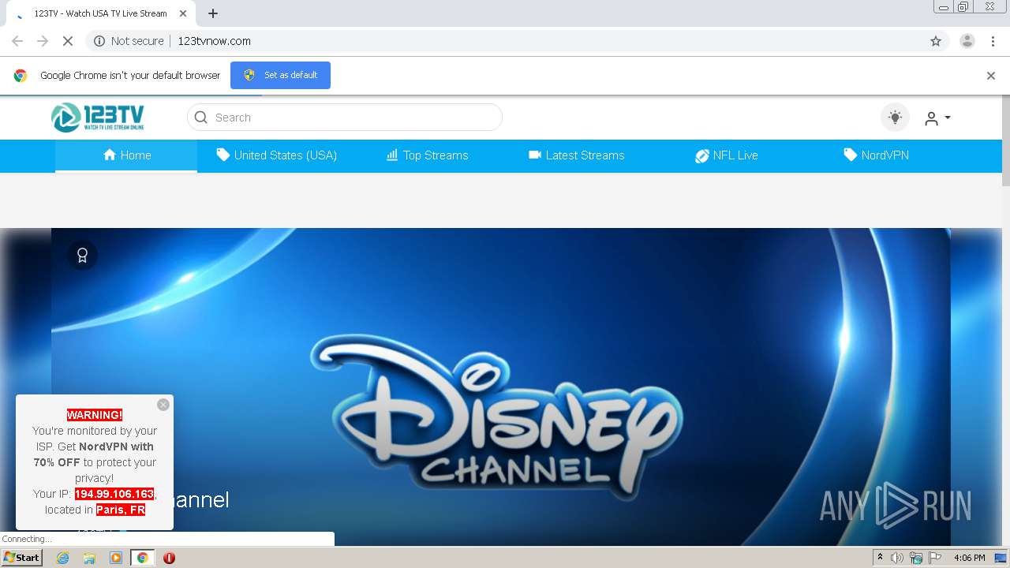
Task: Open the Chrome three-dot menu
Action: (x=993, y=41)
